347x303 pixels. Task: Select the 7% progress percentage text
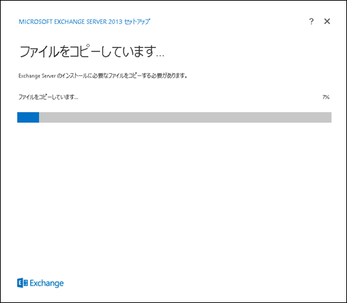pos(326,97)
